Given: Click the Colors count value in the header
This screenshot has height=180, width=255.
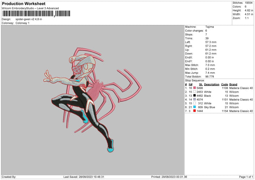Looking at the screenshot, I should 246,7.
